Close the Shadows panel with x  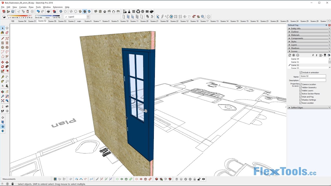[x=329, y=48]
